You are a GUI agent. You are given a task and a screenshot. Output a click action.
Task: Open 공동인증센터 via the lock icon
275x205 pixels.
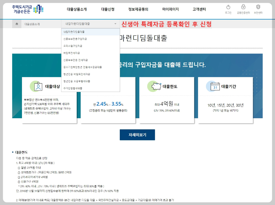(x=243, y=7)
